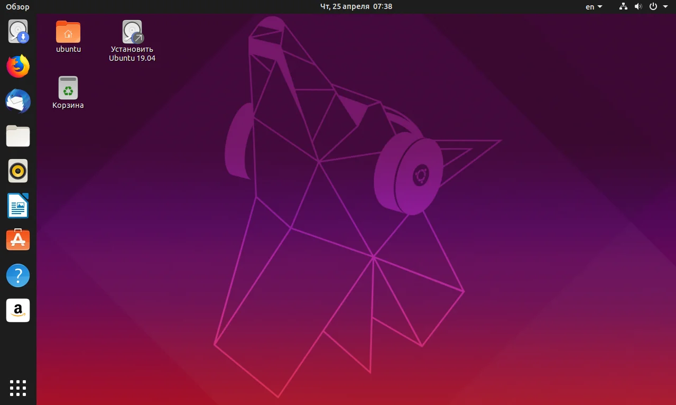The height and width of the screenshot is (405, 676).
Task: Launch the Amazon shortcut
Action: coord(18,310)
